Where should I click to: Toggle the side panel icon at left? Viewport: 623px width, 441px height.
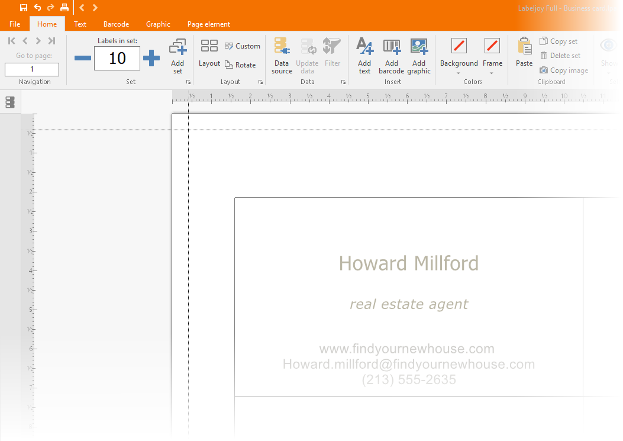point(10,102)
